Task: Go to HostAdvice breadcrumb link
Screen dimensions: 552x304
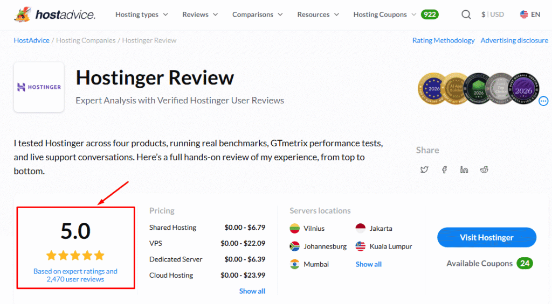Action: (x=32, y=40)
